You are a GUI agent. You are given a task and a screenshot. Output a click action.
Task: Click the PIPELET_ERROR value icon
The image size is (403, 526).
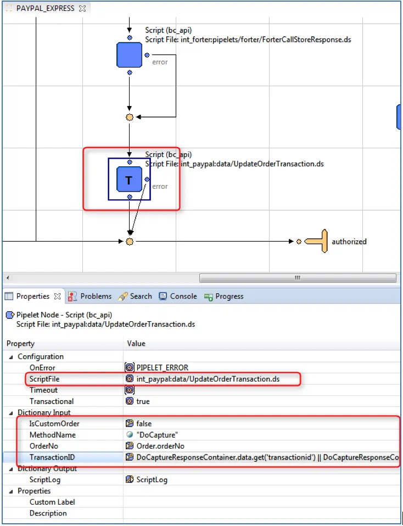click(130, 367)
